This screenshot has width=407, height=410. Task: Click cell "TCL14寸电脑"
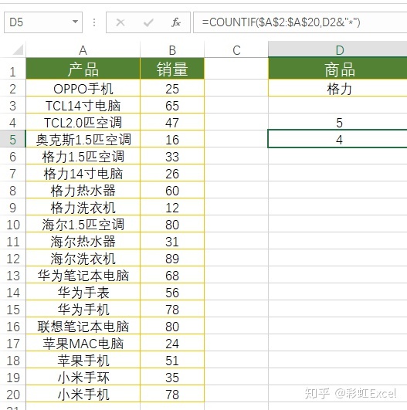tap(83, 105)
